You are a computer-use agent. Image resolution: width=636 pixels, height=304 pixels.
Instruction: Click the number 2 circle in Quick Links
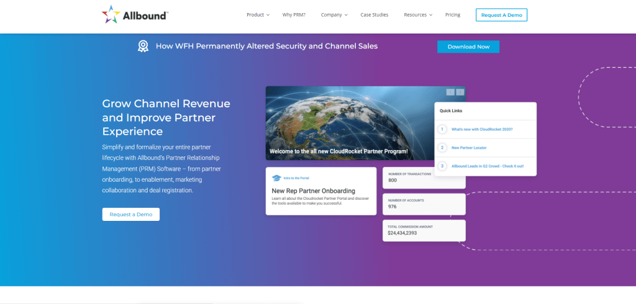(442, 148)
